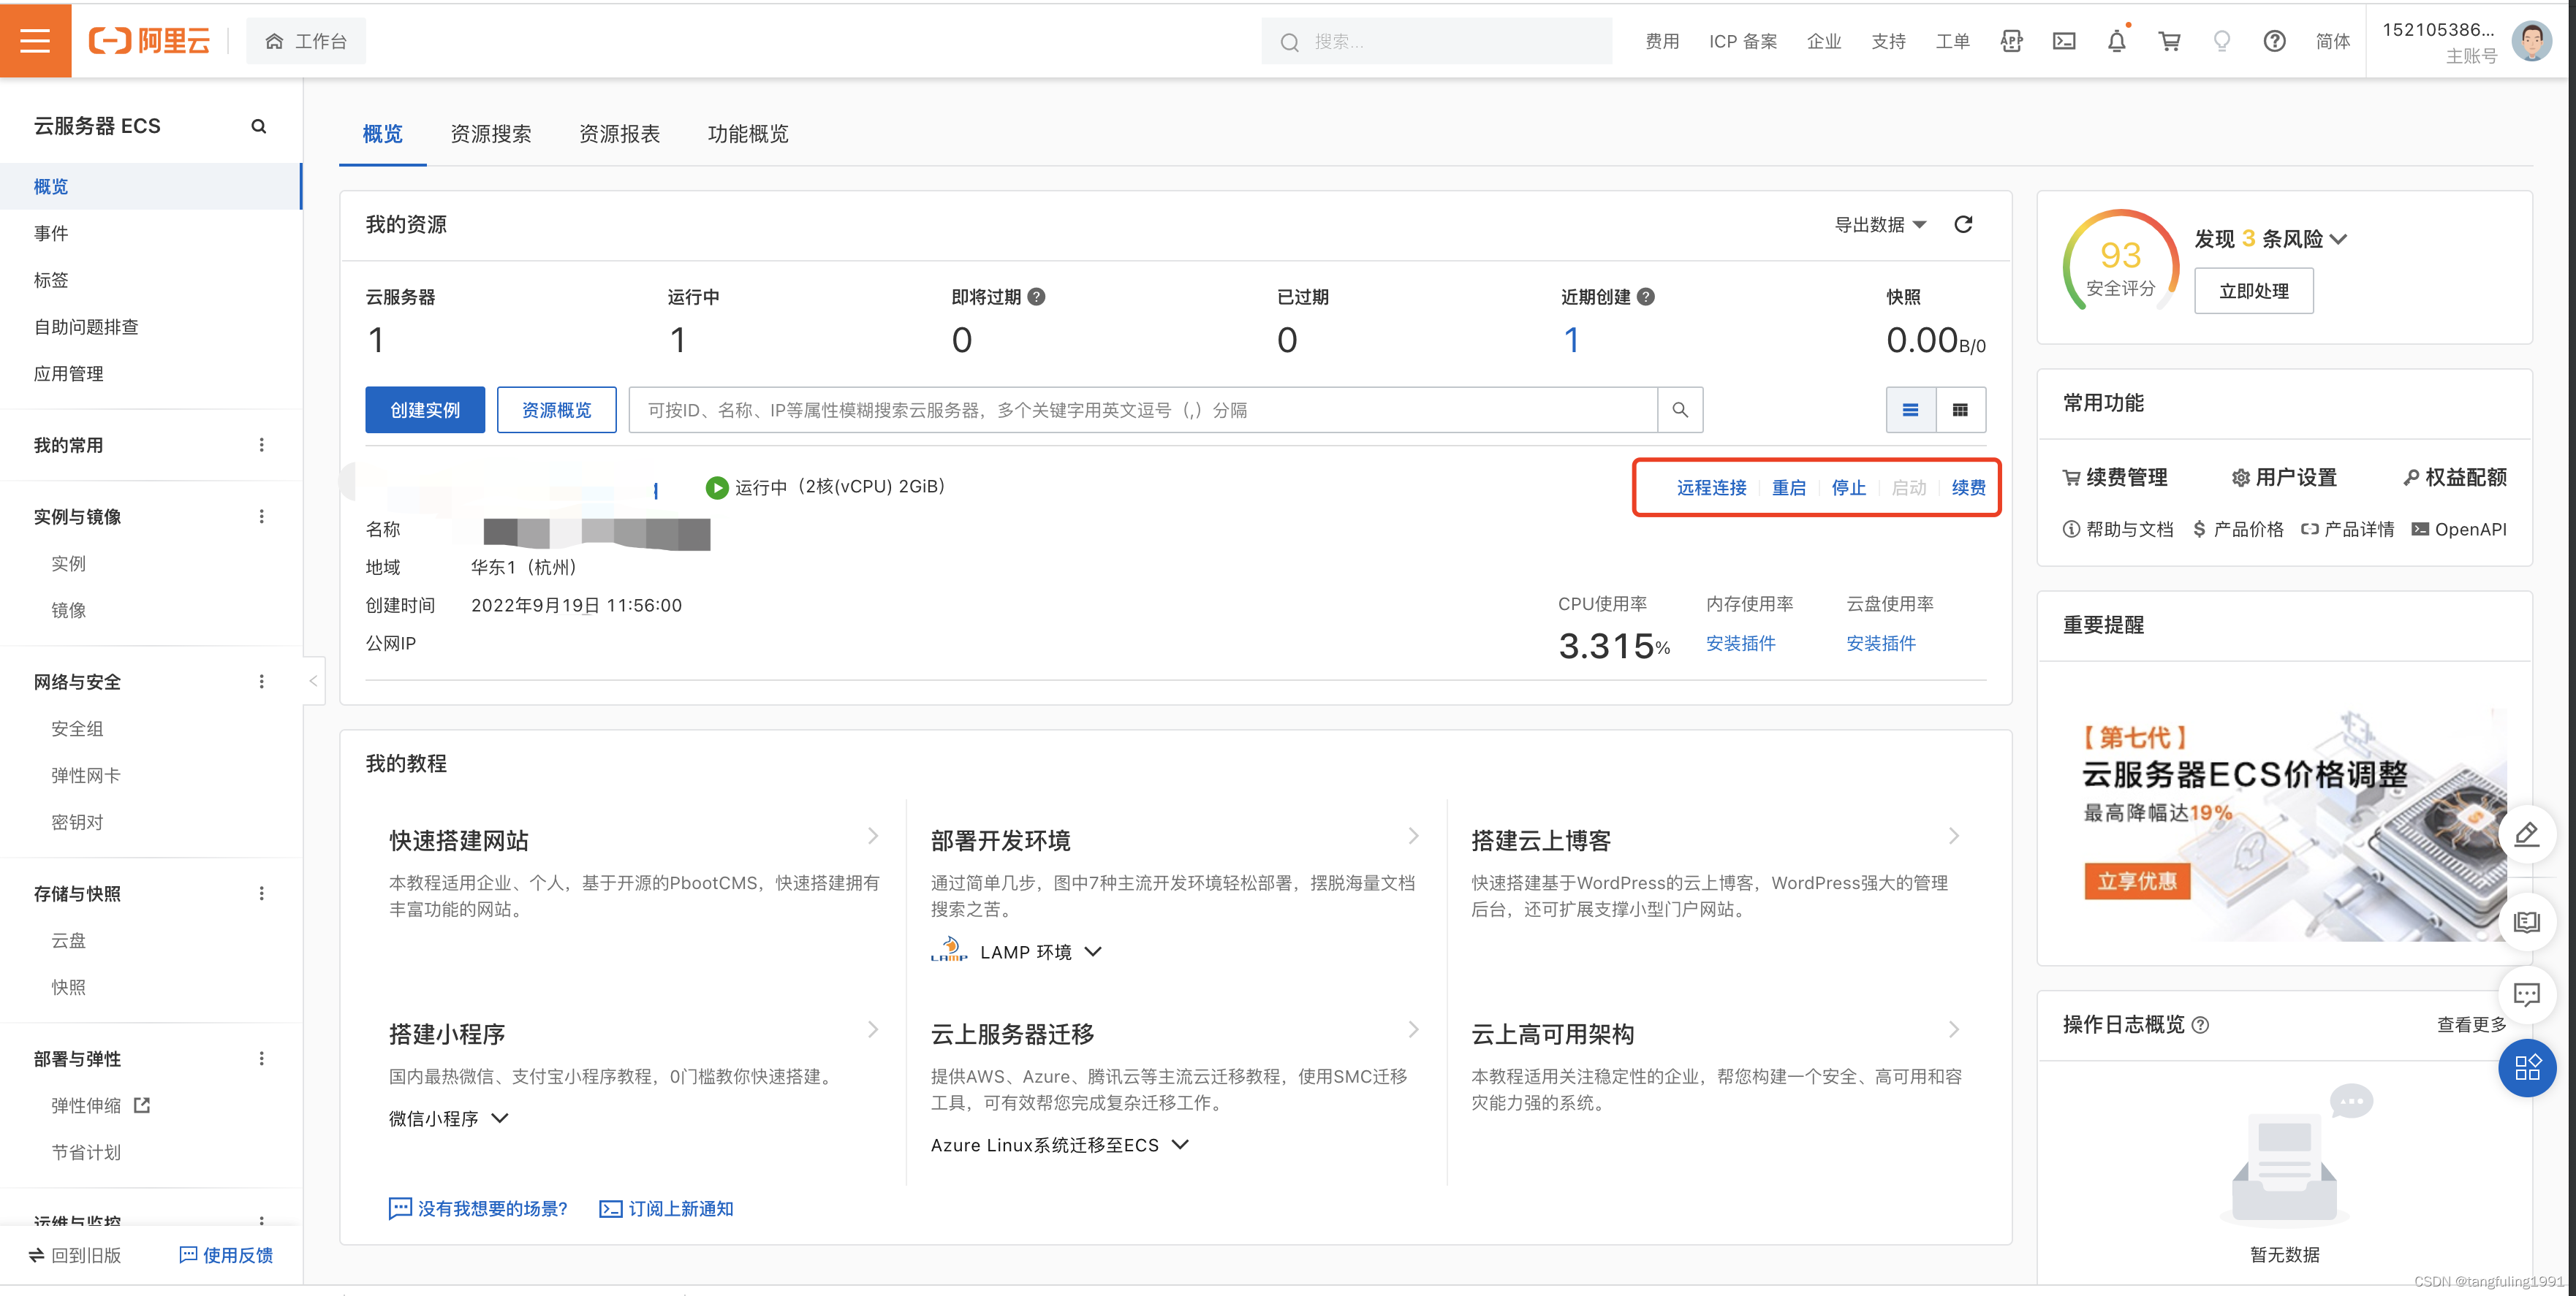
Task: Collapse the left sidebar arrow handle
Action: point(313,680)
